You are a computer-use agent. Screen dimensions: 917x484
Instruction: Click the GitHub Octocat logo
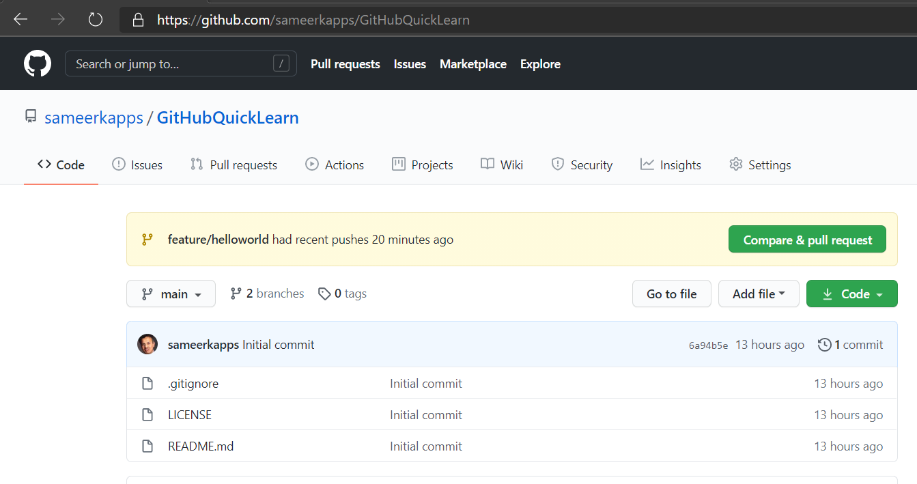coord(37,63)
